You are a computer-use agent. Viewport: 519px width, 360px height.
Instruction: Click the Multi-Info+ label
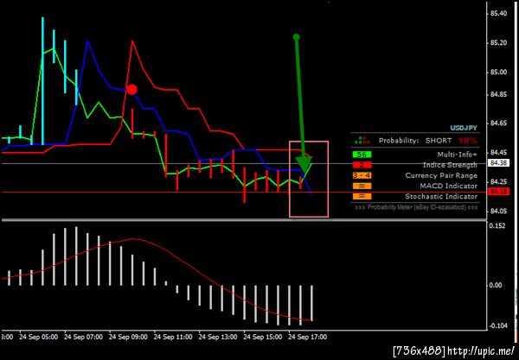pos(457,155)
